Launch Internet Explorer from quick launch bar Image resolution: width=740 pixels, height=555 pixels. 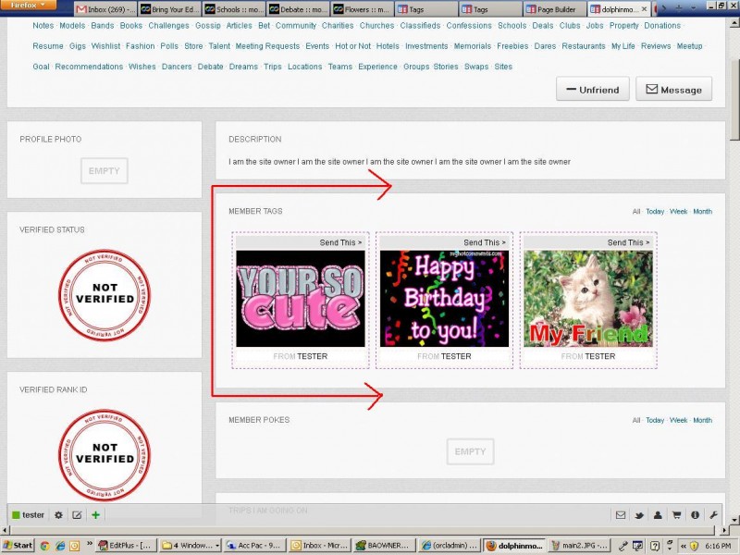[60, 546]
